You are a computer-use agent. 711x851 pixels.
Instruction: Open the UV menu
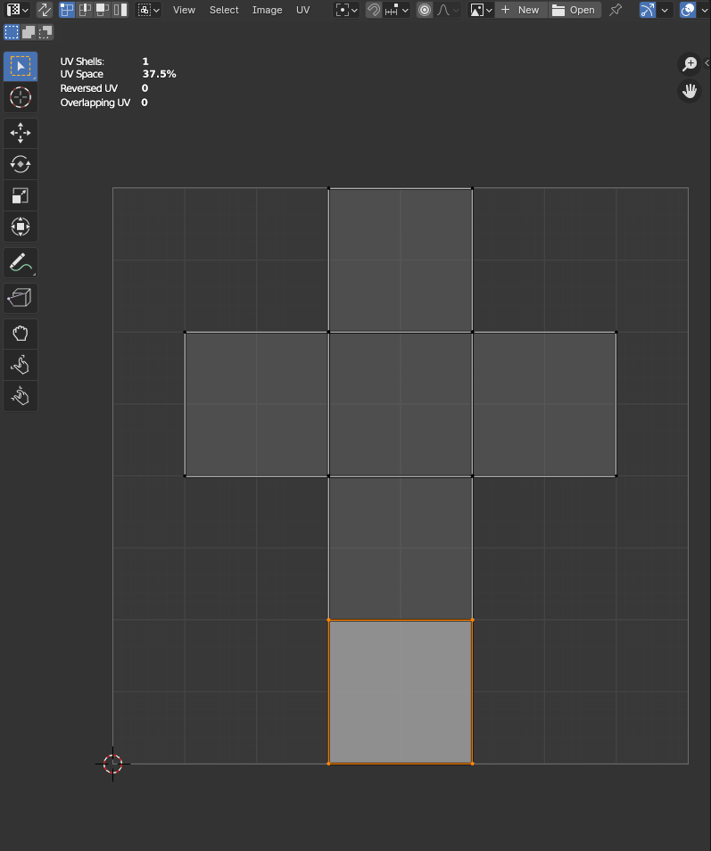pyautogui.click(x=302, y=10)
